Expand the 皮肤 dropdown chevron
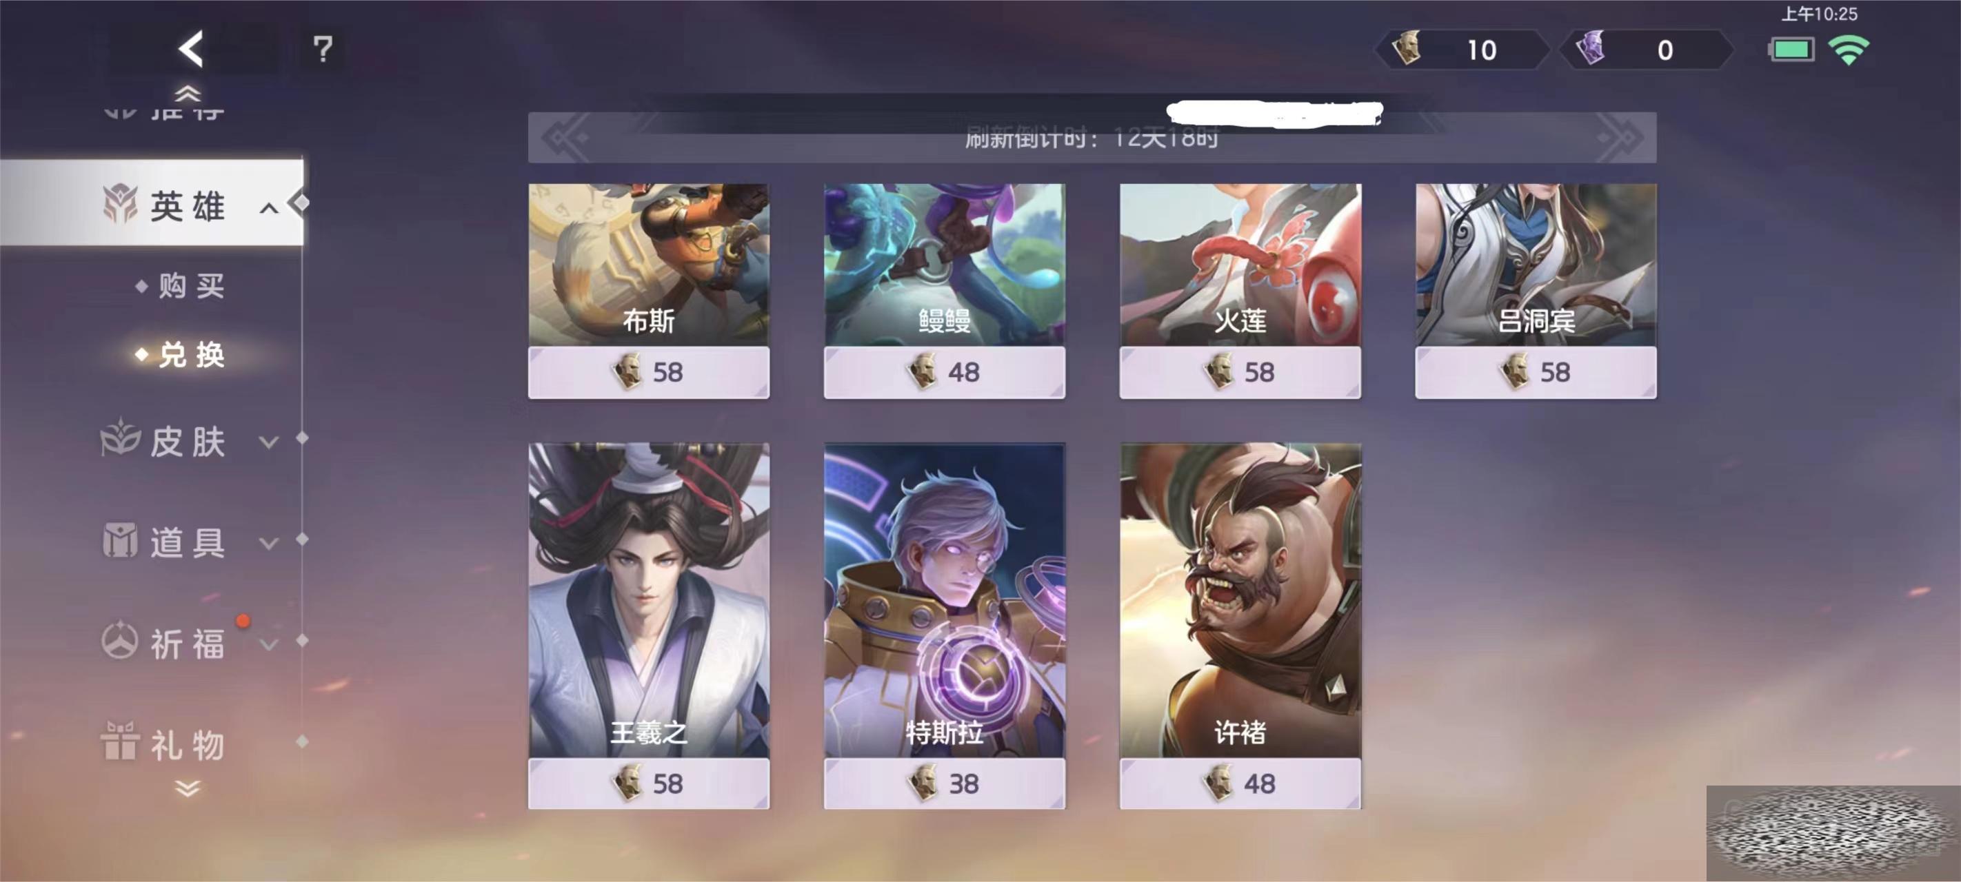The image size is (1961, 882). (x=269, y=442)
